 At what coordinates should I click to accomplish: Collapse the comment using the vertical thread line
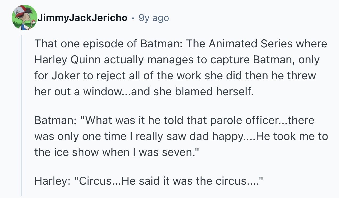pyautogui.click(x=22, y=115)
